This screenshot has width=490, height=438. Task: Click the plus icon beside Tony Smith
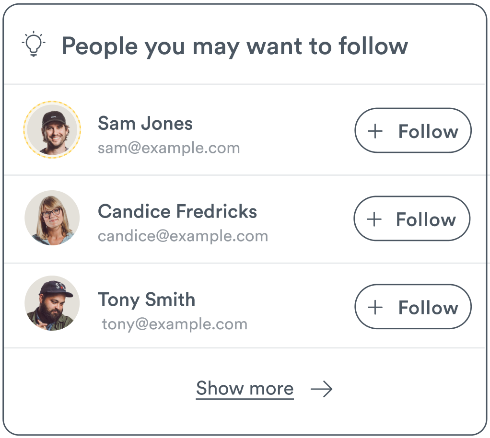click(375, 307)
